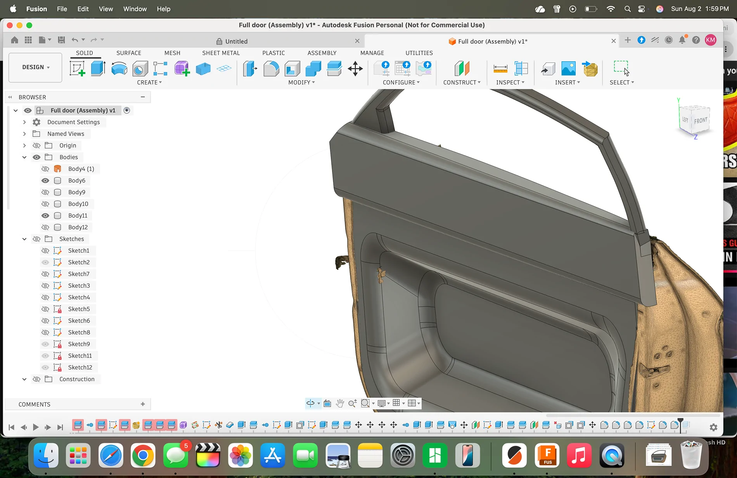Open the INSPECT dropdown menu
This screenshot has height=478, width=737.
tap(510, 82)
